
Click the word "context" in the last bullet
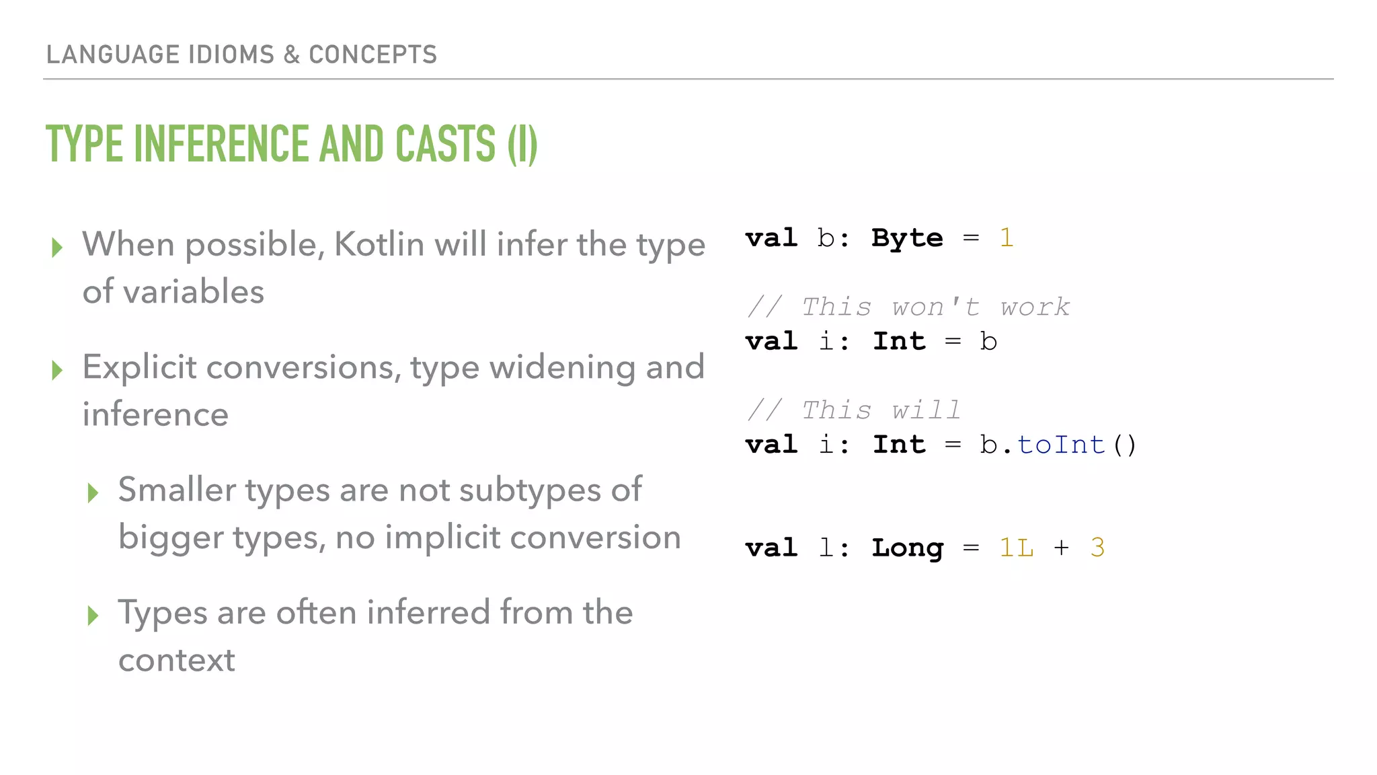tap(177, 660)
